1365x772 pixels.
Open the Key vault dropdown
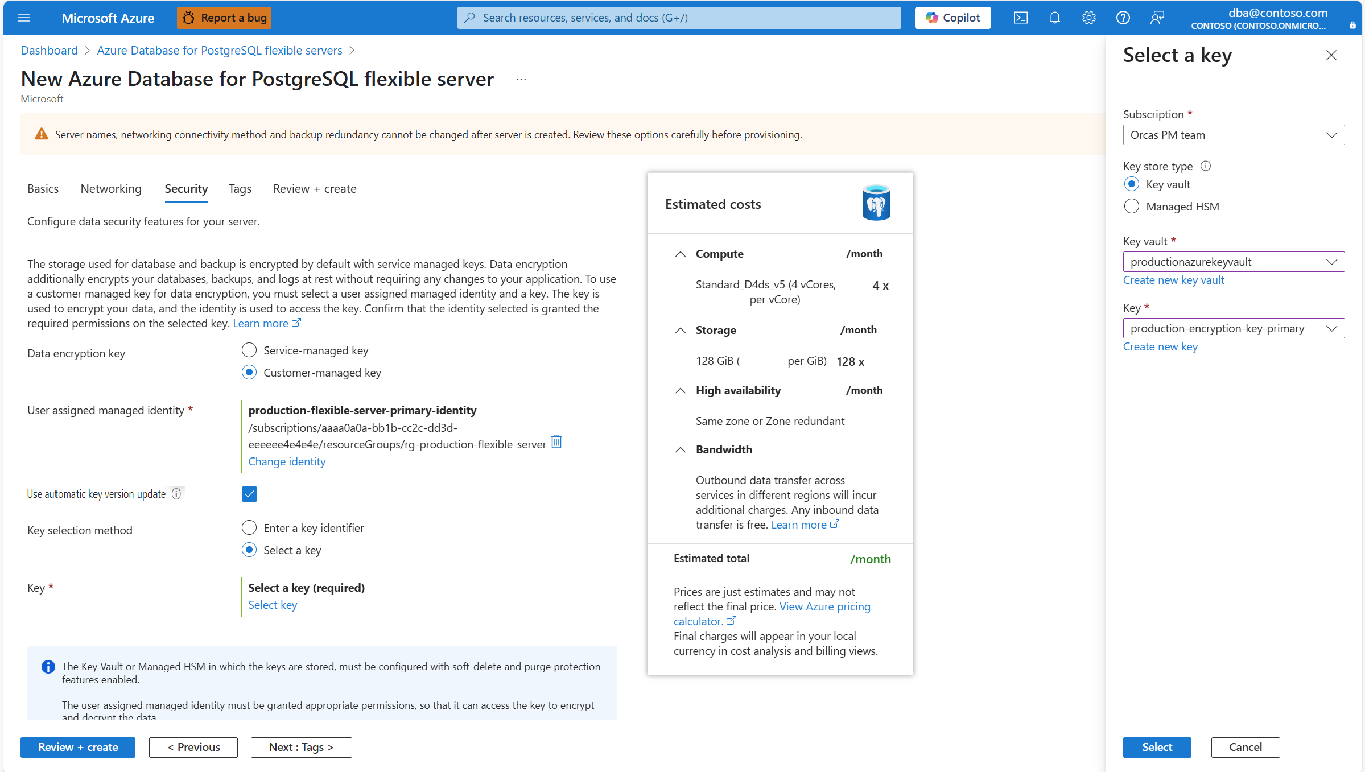1233,262
